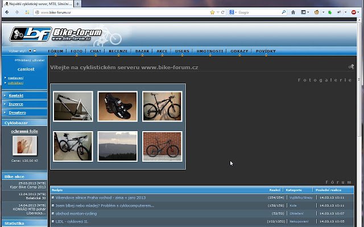Click the address bar URL field
This screenshot has height=227, width=364.
tap(125, 12)
